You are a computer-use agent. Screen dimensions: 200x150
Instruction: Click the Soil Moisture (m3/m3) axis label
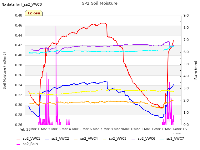4,71
